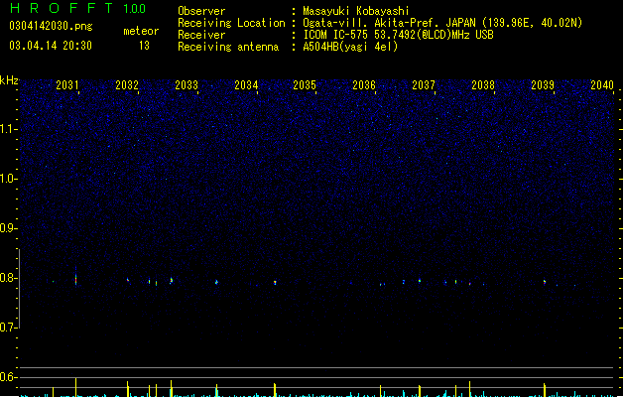624x397 pixels.
Task: Click the vertical gray frequency range bar
Action: (19, 288)
